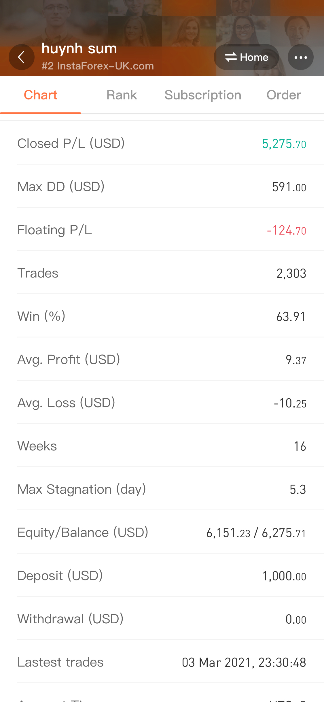Select the Trades row showing 2,303
This screenshot has width=324, height=702.
coord(170,273)
